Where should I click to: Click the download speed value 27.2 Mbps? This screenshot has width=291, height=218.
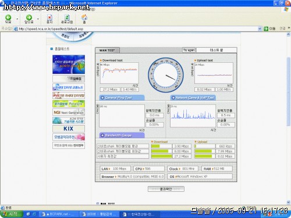click(x=110, y=90)
